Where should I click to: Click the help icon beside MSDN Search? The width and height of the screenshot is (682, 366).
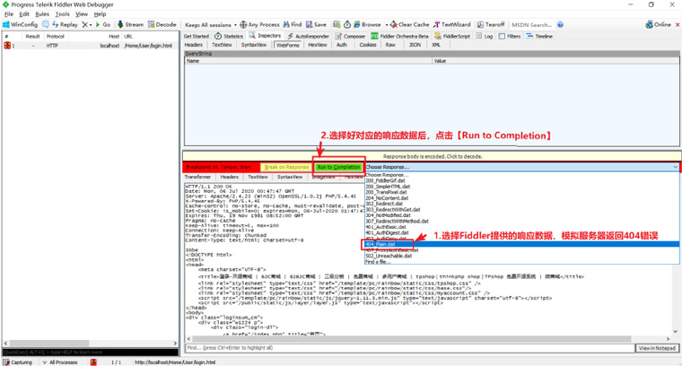(x=560, y=25)
